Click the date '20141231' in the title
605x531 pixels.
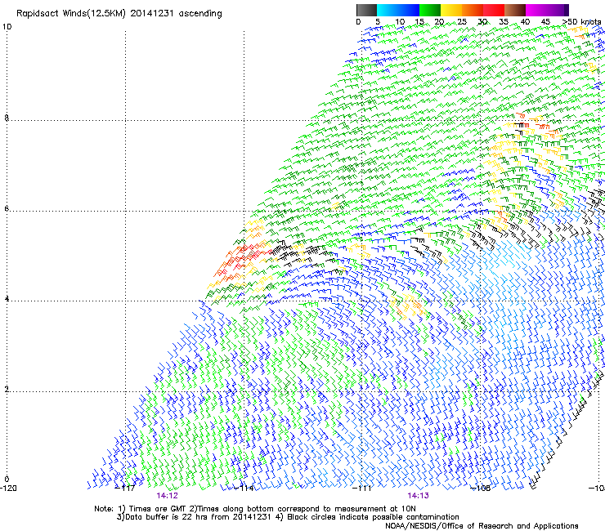(151, 14)
